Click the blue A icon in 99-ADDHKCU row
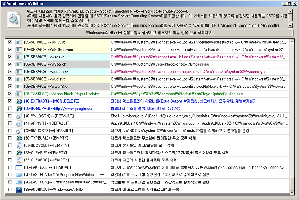Screen dimensions: 299x200 click(19, 190)
